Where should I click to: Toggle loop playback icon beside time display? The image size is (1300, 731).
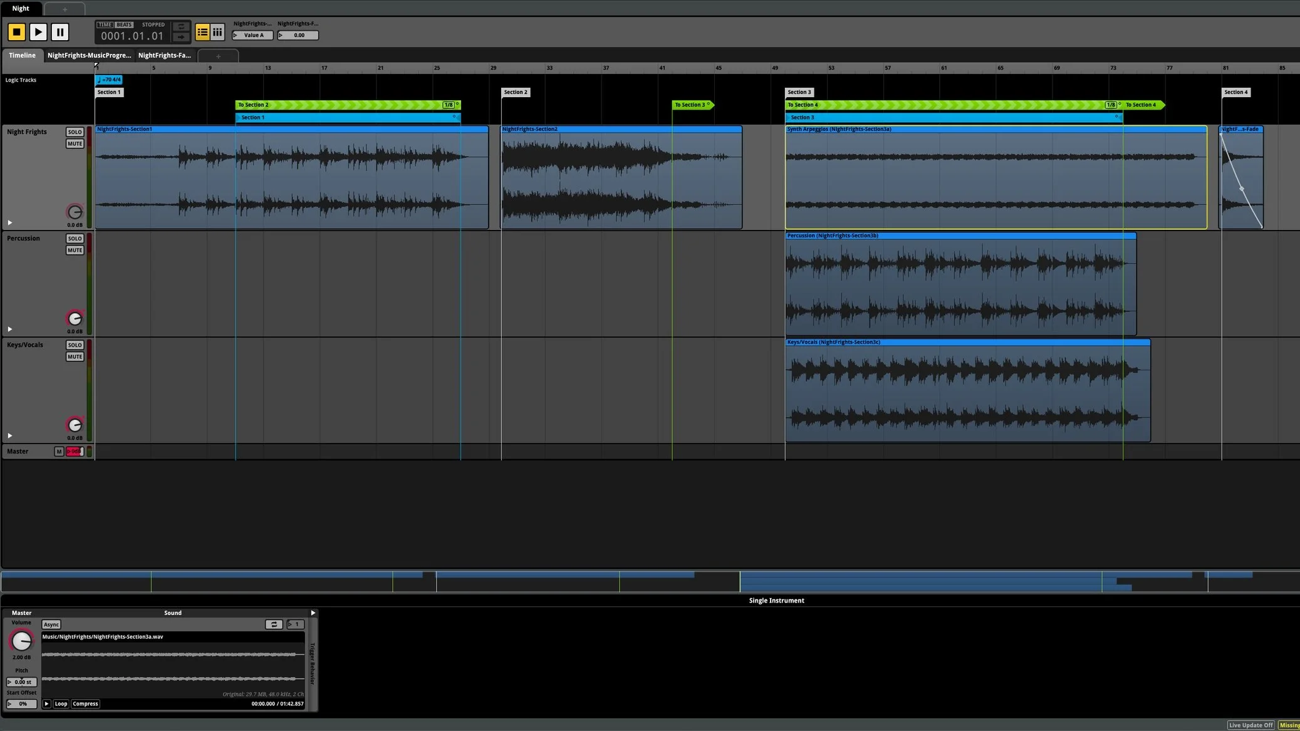181,26
